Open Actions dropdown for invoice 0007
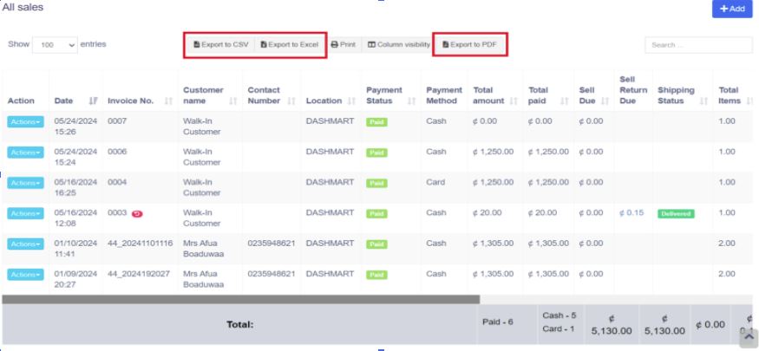This screenshot has width=759, height=351. 25,122
